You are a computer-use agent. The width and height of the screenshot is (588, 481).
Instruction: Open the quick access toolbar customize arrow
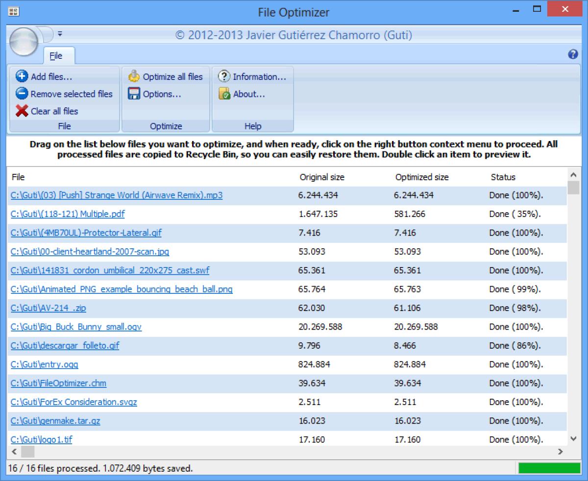(60, 34)
